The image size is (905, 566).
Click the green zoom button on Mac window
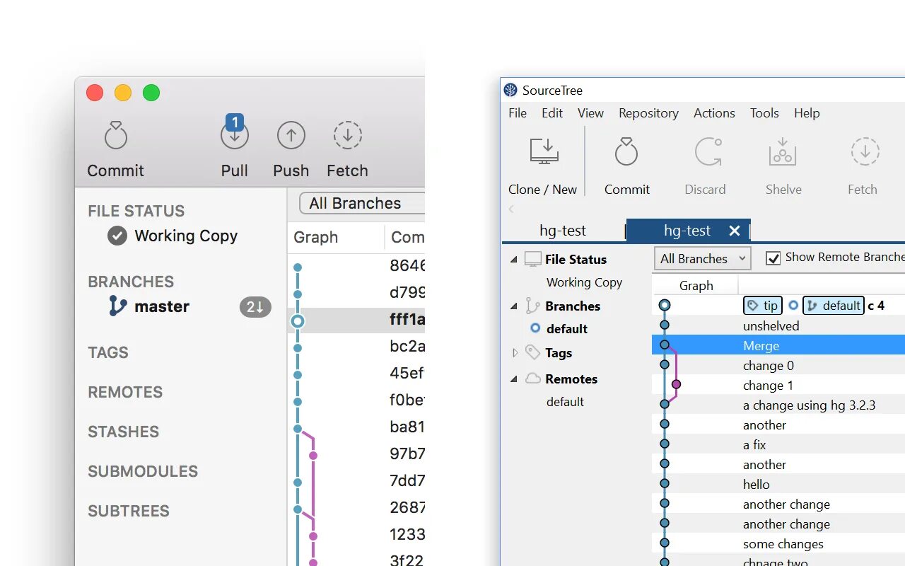151,93
